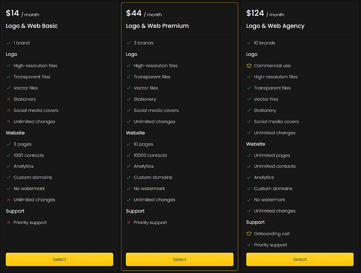Click the checkmark beside 3 pages
Viewport: 361px width, 273px height.
pos(8,144)
